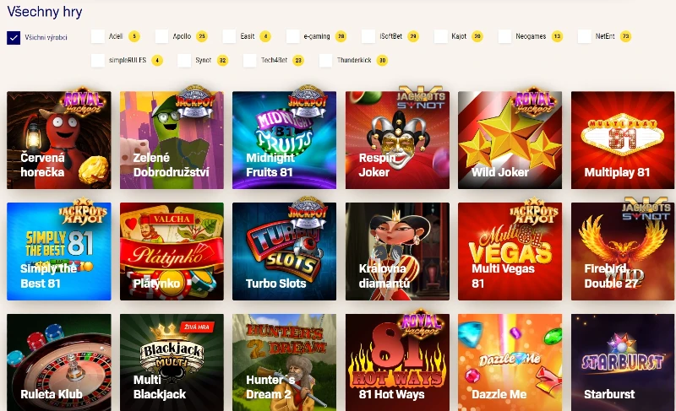Enable the NetEnt provider checkbox
Screen dimensions: 676x411
584,36
